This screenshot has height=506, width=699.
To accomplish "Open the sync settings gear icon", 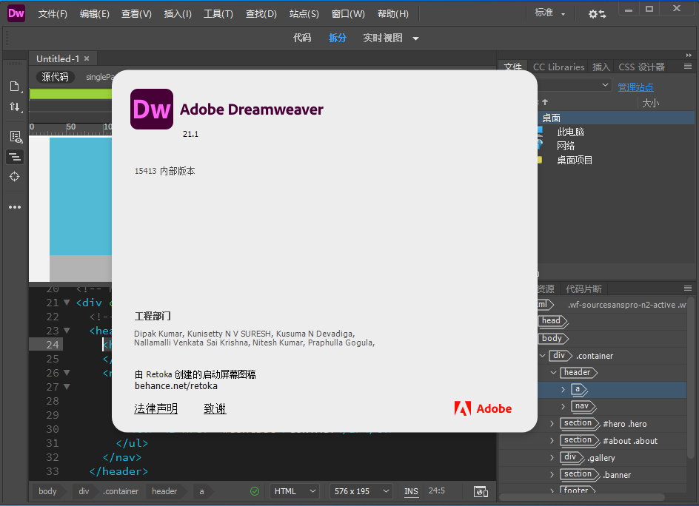I will click(597, 14).
